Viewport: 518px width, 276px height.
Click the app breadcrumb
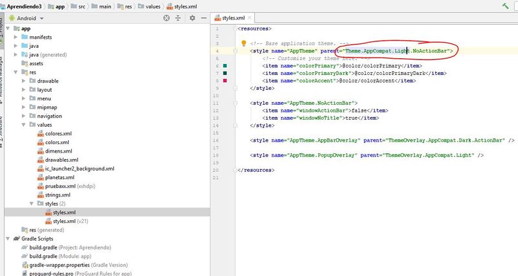[56, 6]
